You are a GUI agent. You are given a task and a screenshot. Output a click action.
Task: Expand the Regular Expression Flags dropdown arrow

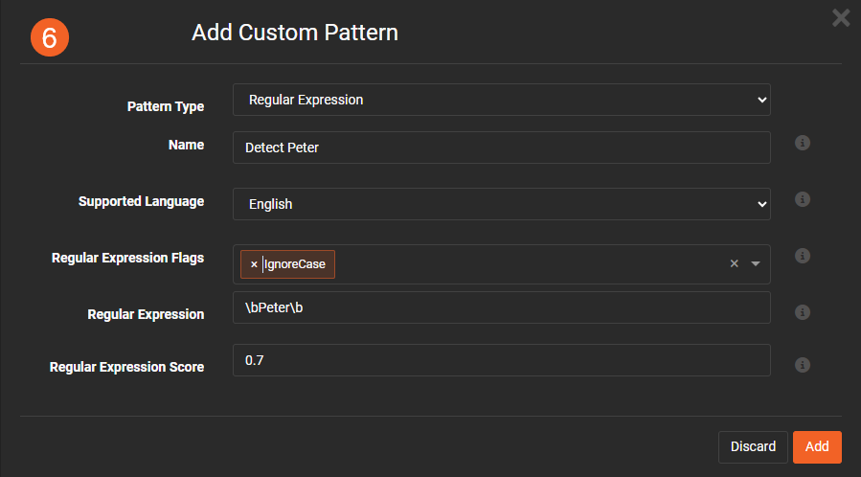point(755,264)
